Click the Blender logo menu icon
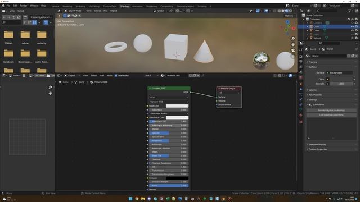The image size is (360, 202). [3, 6]
